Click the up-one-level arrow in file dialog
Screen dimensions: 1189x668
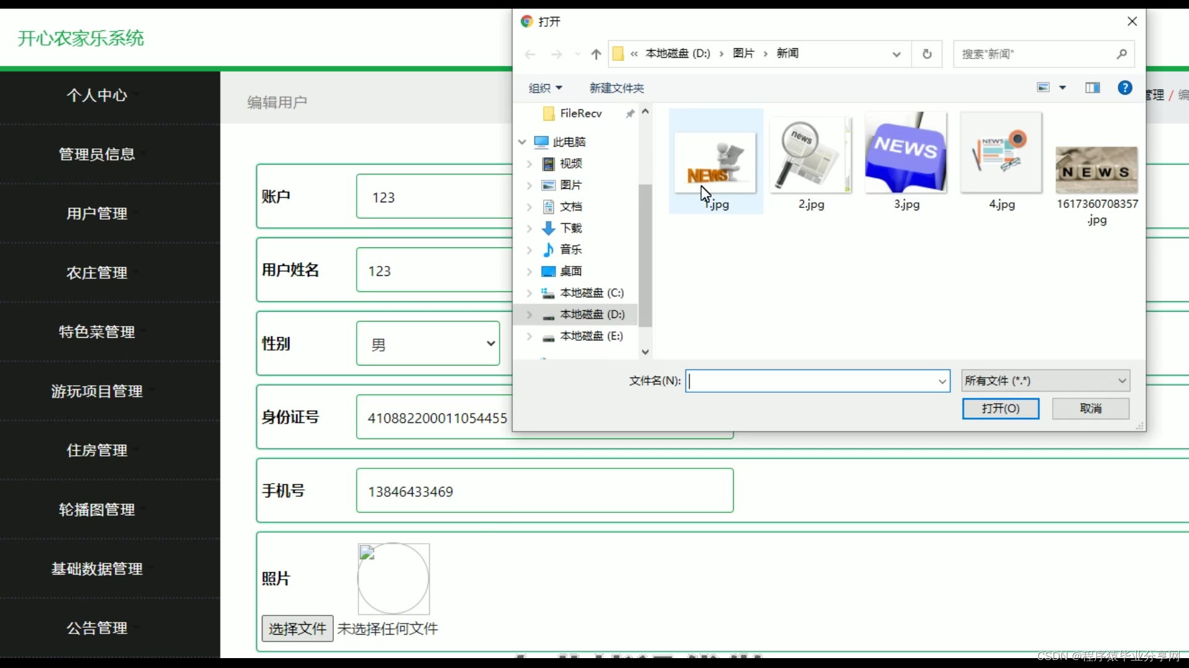596,54
